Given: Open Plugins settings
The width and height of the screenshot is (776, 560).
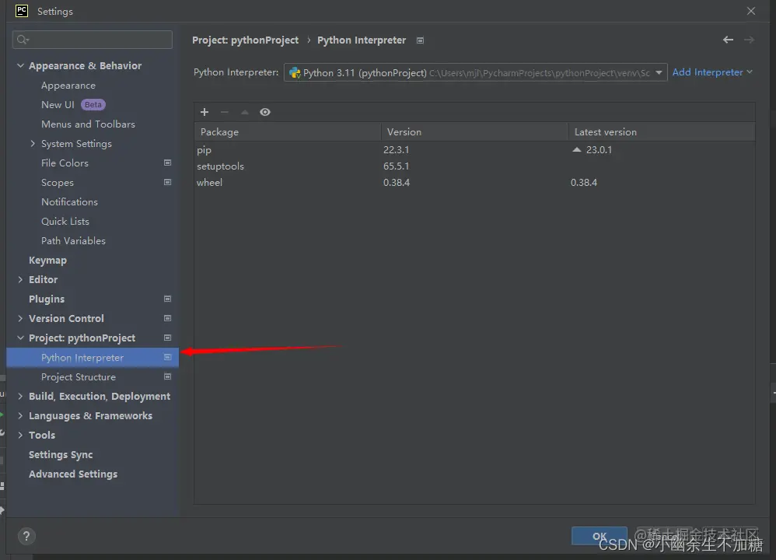Looking at the screenshot, I should (x=47, y=299).
